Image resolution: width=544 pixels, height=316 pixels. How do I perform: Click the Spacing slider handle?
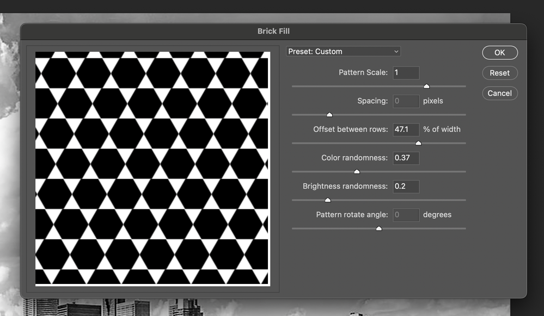tap(329, 115)
